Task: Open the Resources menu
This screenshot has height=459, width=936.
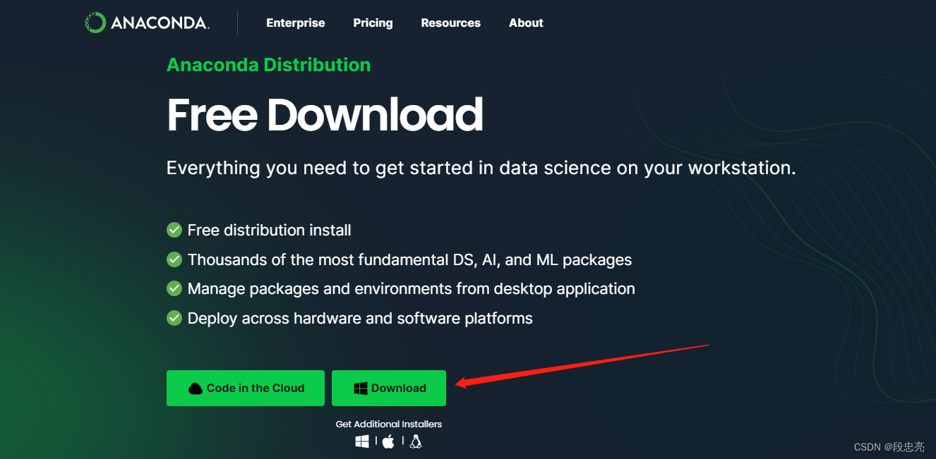Action: tap(450, 23)
